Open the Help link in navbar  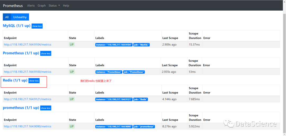[x=66, y=6]
